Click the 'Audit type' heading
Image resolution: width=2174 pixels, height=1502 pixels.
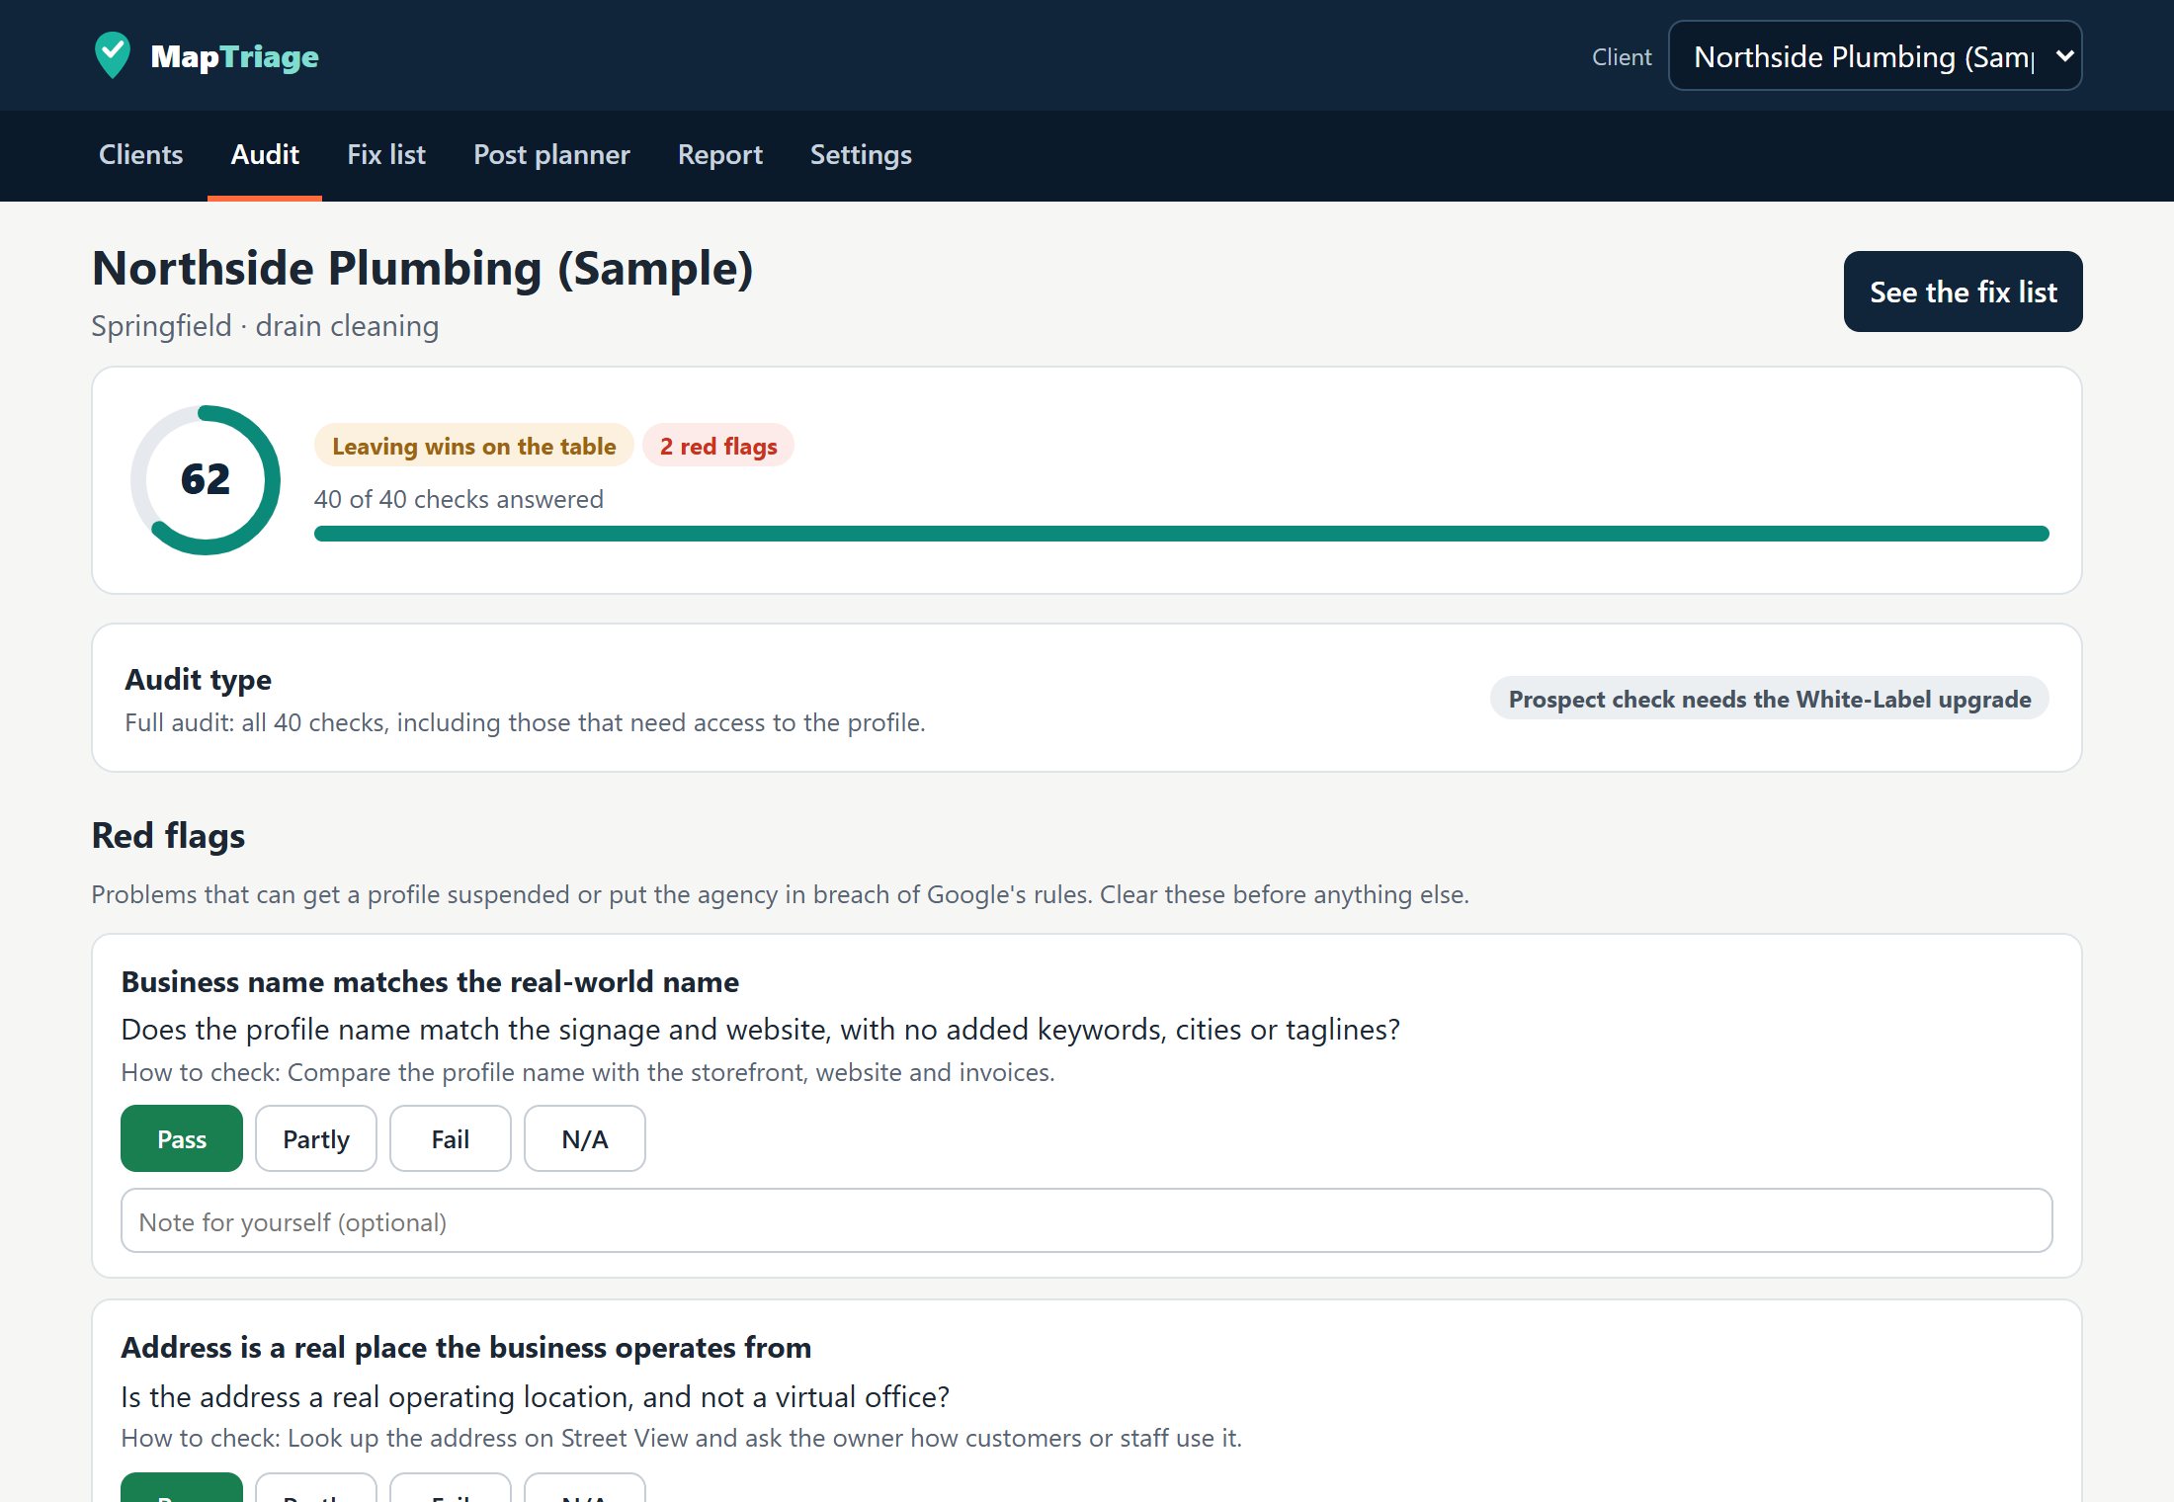point(198,679)
